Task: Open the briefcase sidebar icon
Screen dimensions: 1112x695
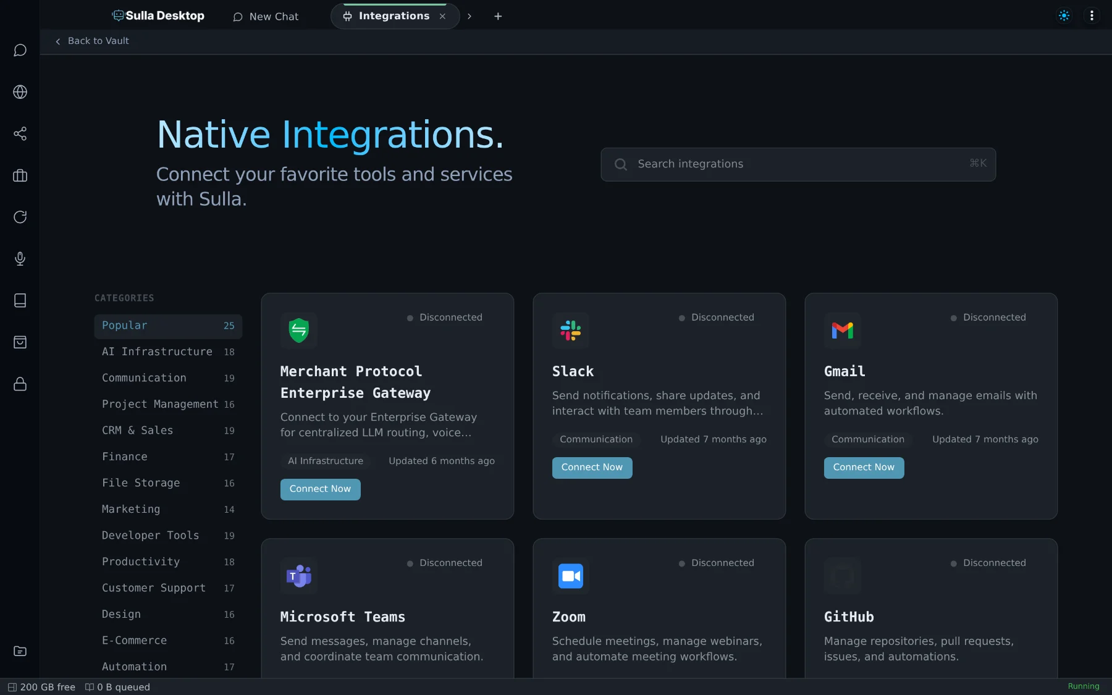Action: point(20,175)
